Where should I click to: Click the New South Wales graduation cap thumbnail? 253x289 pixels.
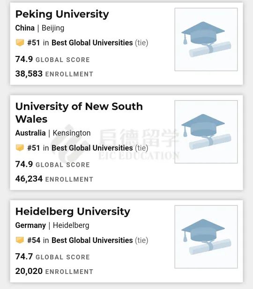(206, 132)
